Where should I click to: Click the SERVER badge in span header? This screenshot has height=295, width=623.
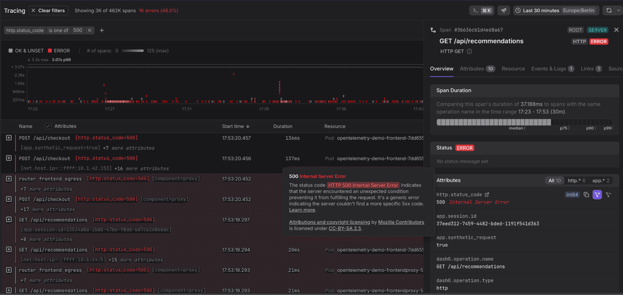pos(597,30)
